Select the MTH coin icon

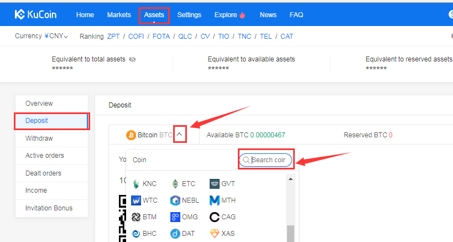coord(215,200)
